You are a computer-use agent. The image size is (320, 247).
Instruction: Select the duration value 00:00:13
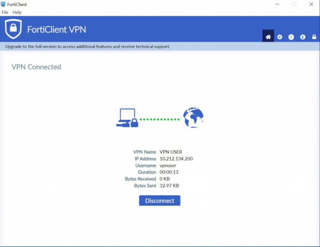(169, 172)
